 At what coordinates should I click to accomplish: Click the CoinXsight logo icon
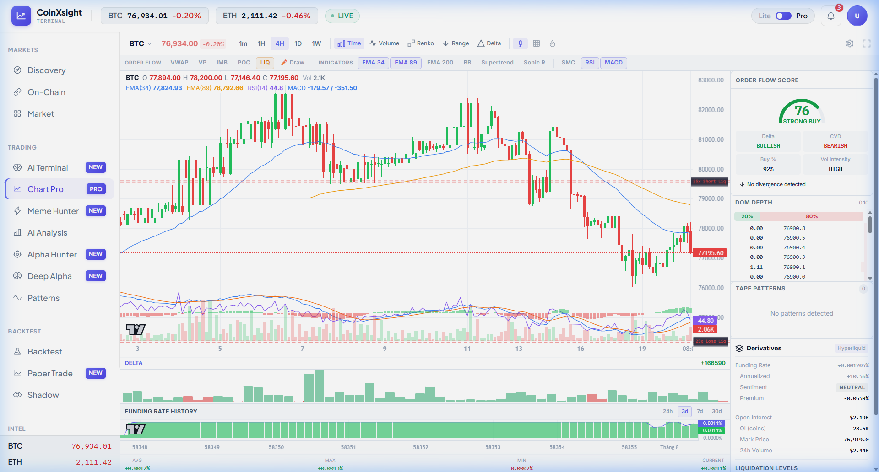click(21, 16)
